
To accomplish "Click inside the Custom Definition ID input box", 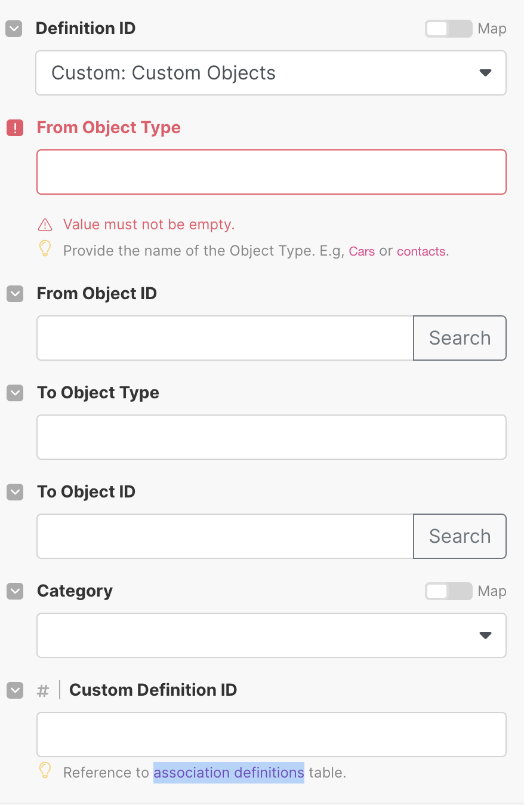I will 271,734.
